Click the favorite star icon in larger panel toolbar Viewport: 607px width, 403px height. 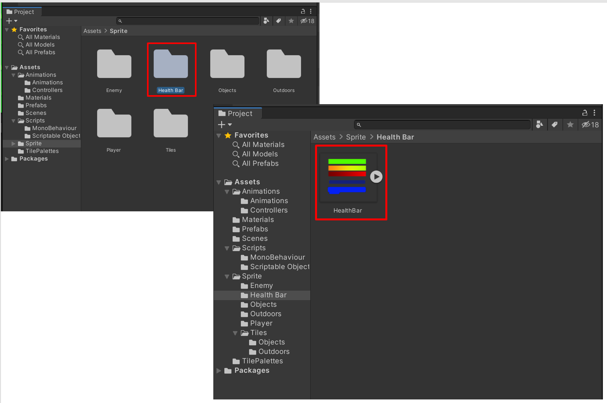click(570, 125)
